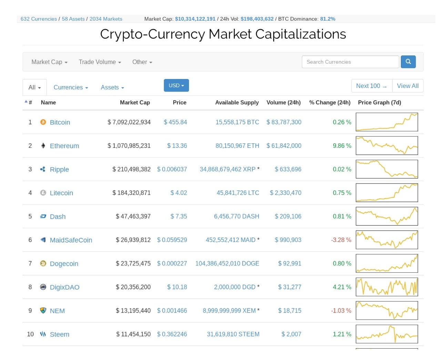This screenshot has height=351, width=446.
Task: Click DigixDAO supply 2,000,000 DGD
Action: pyautogui.click(x=235, y=287)
